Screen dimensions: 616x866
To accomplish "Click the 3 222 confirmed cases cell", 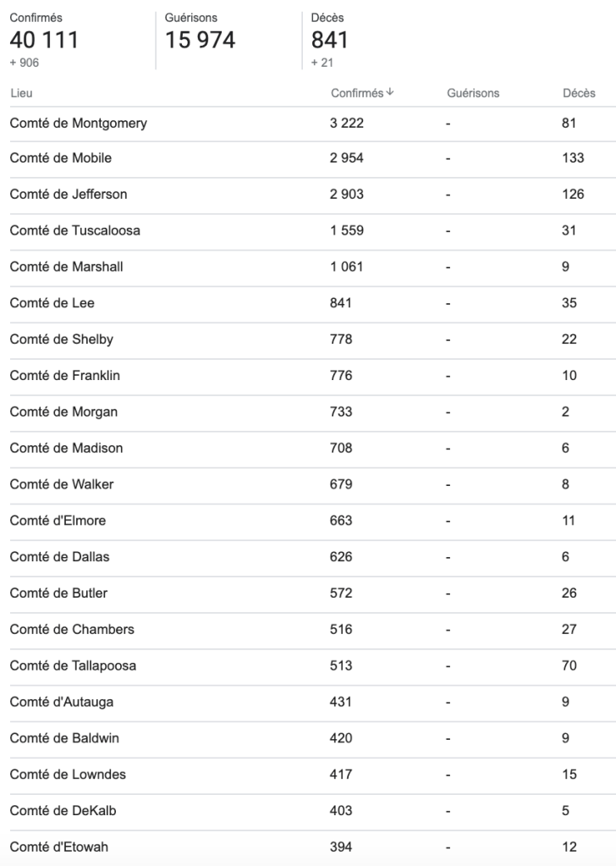I will pyautogui.click(x=347, y=123).
